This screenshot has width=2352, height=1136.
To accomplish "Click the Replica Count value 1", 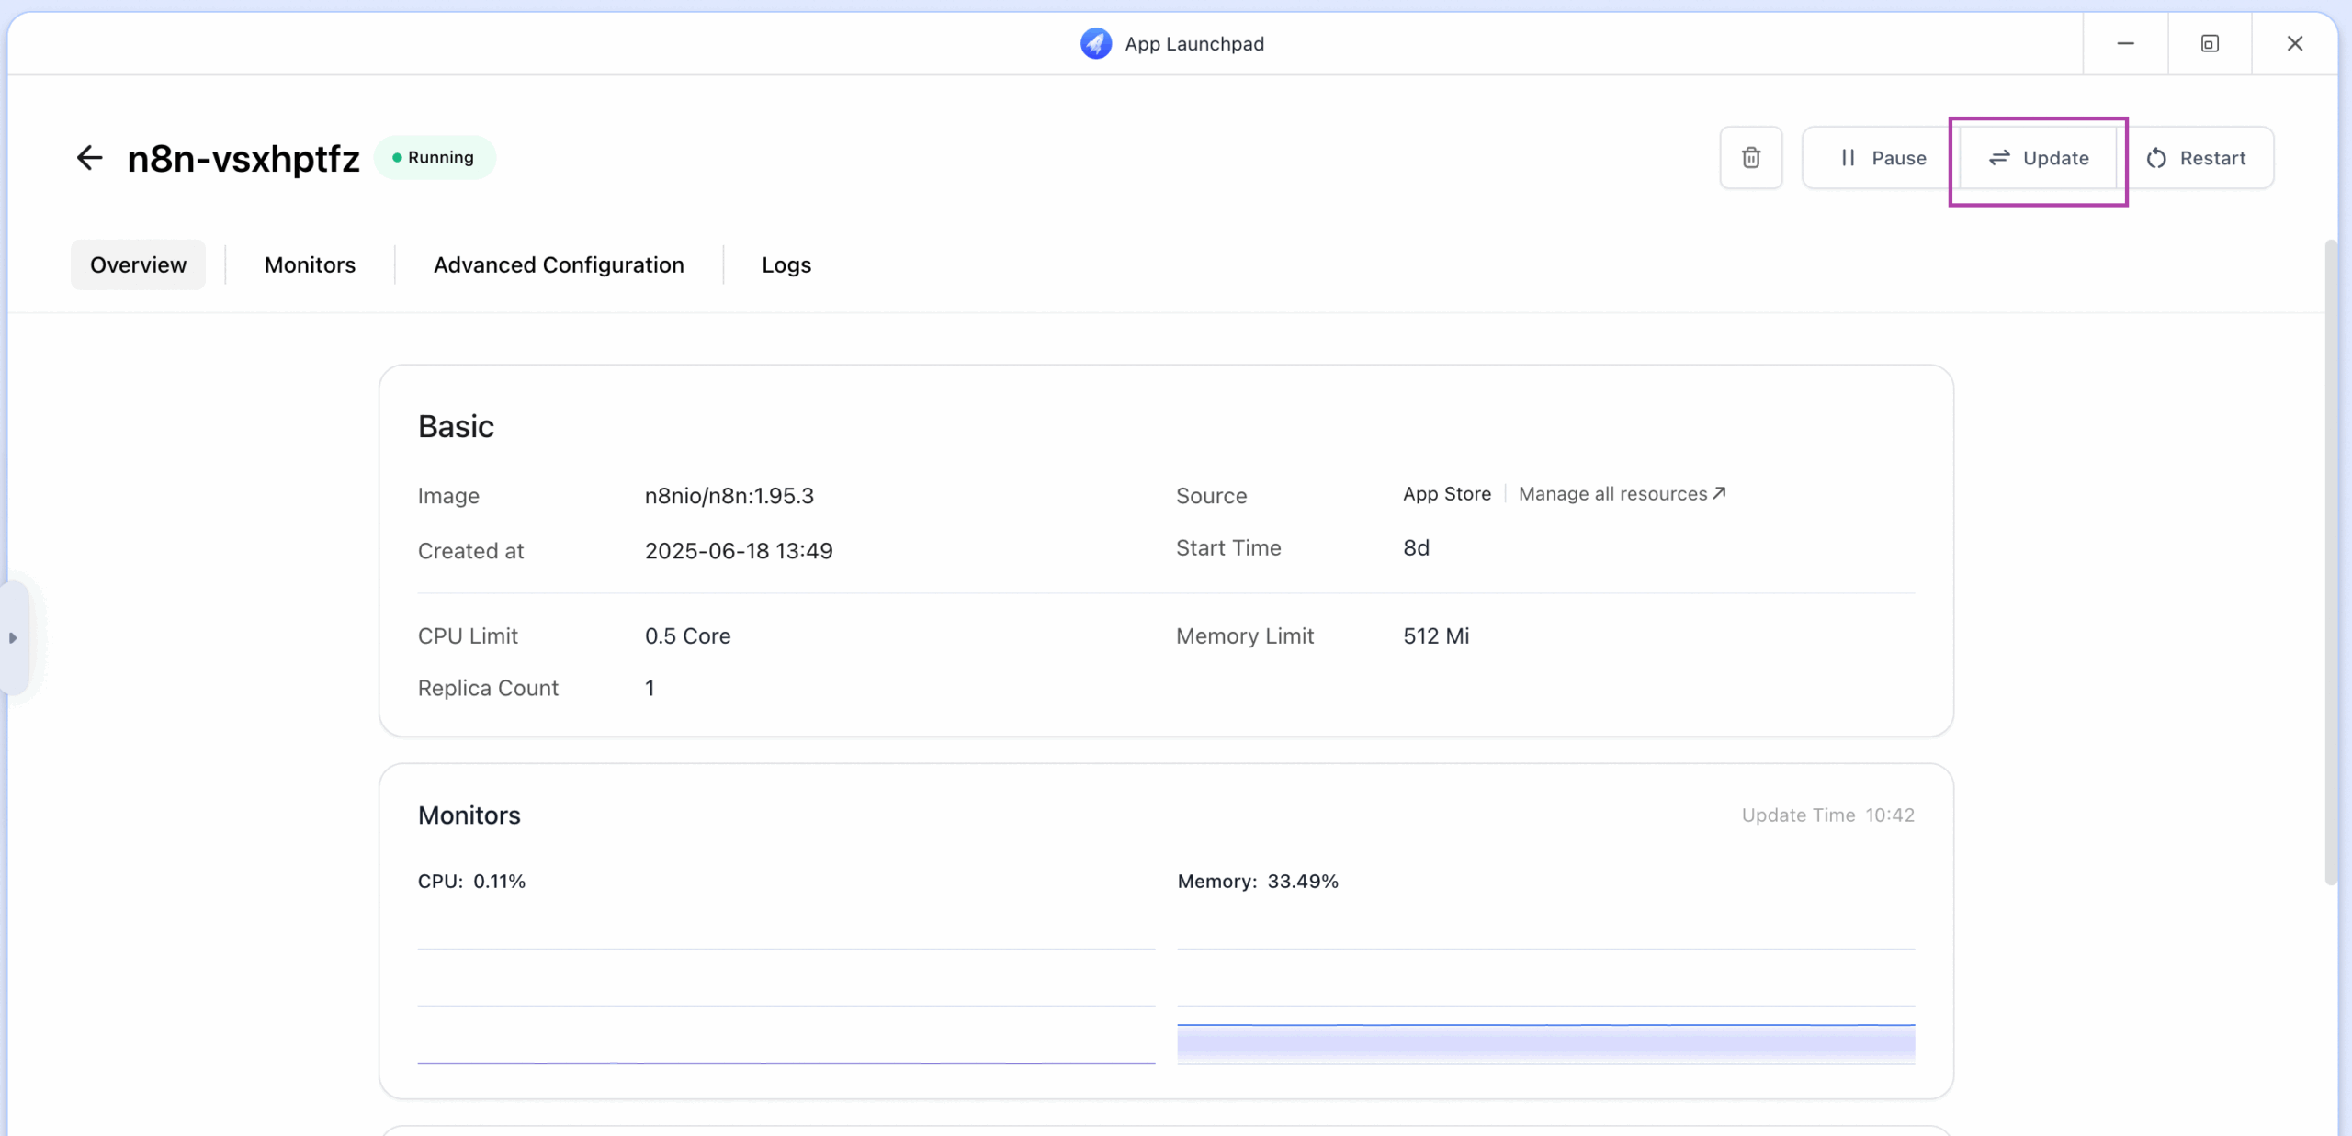I will tap(650, 689).
